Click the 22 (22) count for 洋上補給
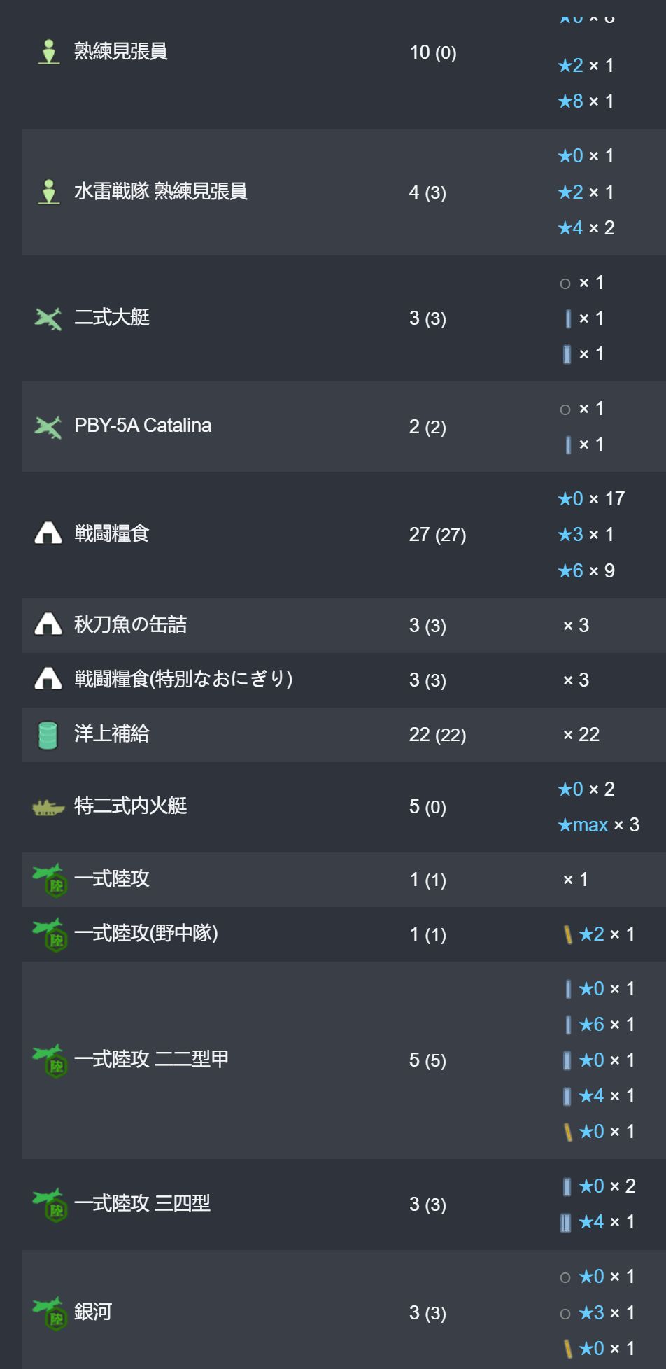666x1369 pixels. (437, 735)
